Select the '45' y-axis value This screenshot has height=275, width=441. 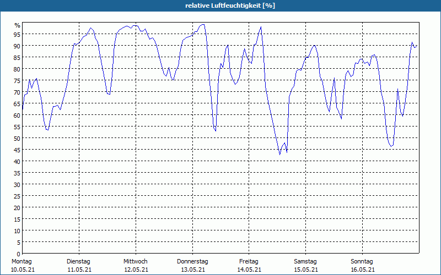(17, 150)
